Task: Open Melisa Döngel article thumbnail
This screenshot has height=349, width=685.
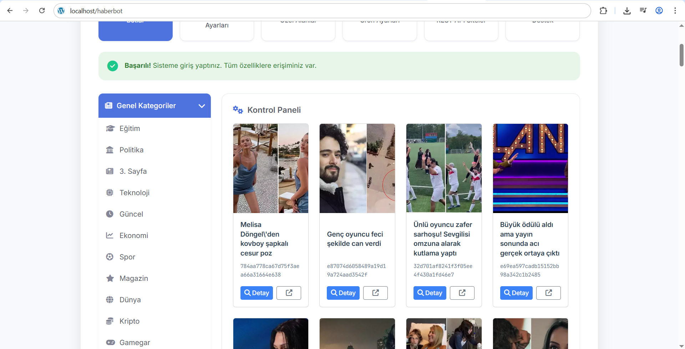Action: click(x=271, y=168)
